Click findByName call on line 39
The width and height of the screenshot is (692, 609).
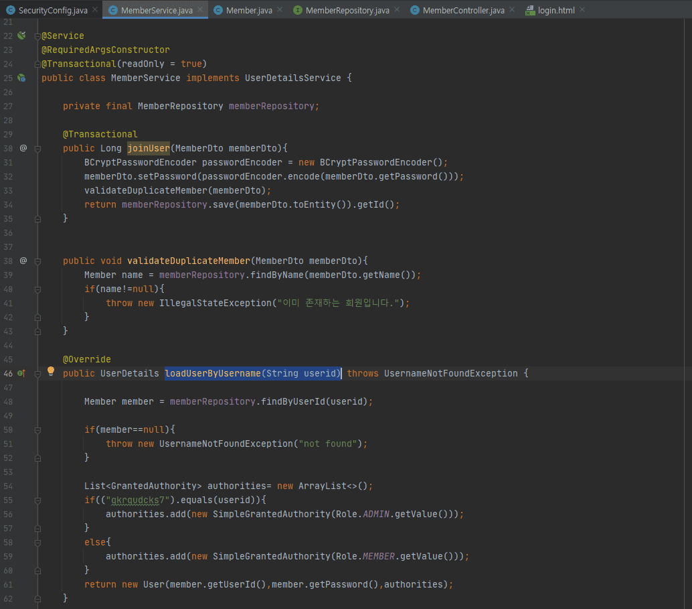pos(277,275)
